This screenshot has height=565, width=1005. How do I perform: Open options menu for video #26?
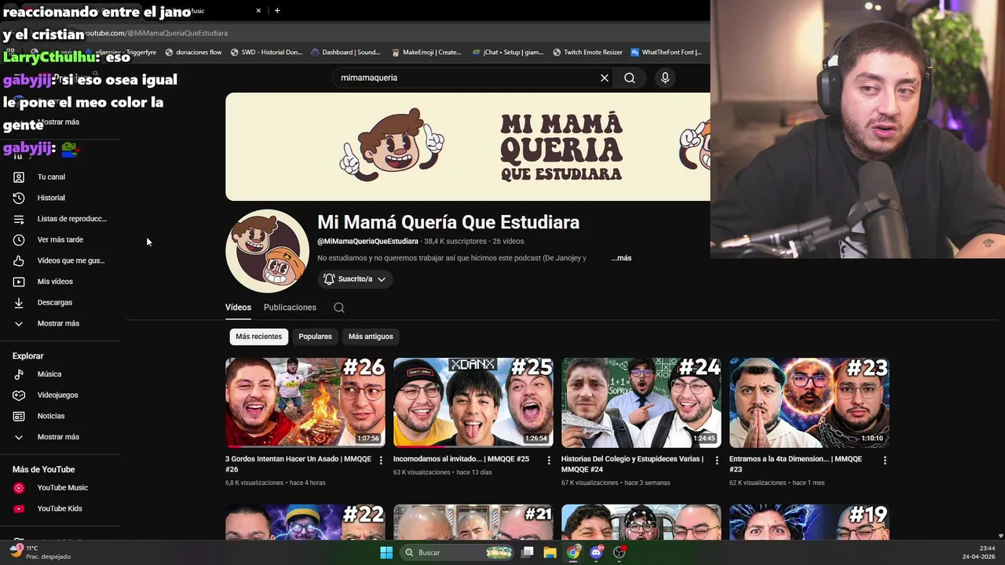(x=381, y=461)
